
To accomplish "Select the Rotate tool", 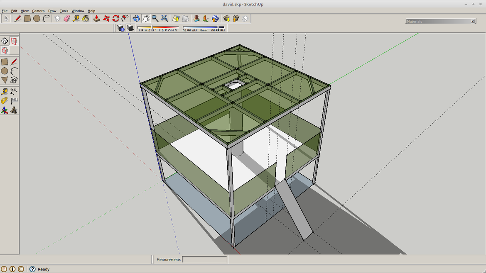I will coord(115,18).
